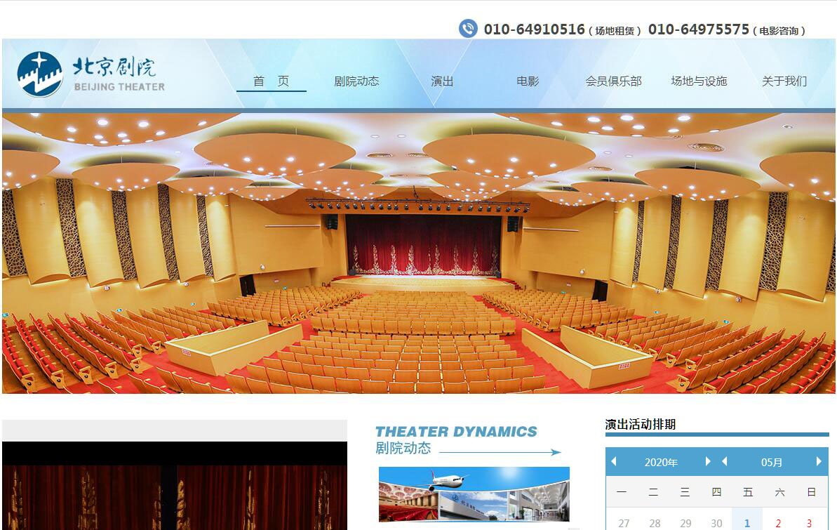
Task: Go to next year after 2020年
Action: click(708, 461)
